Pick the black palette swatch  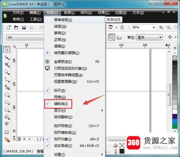point(175,63)
